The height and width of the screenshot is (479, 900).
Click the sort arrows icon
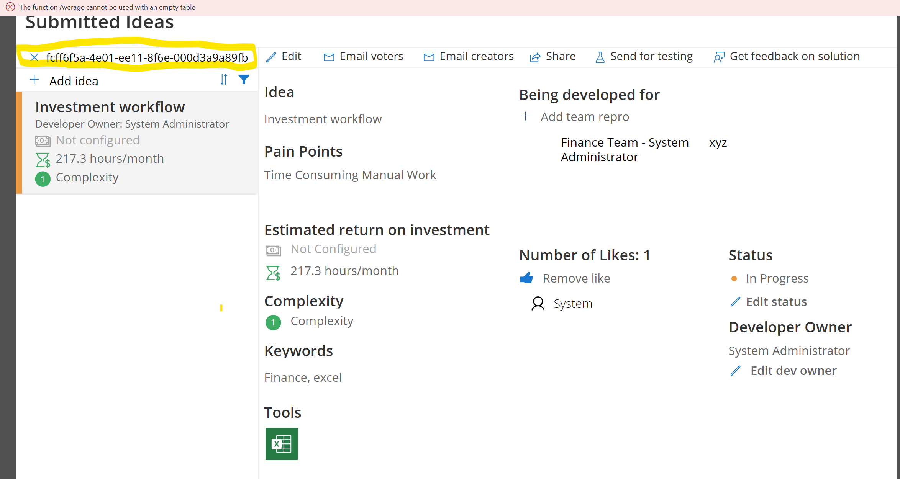[x=224, y=80]
